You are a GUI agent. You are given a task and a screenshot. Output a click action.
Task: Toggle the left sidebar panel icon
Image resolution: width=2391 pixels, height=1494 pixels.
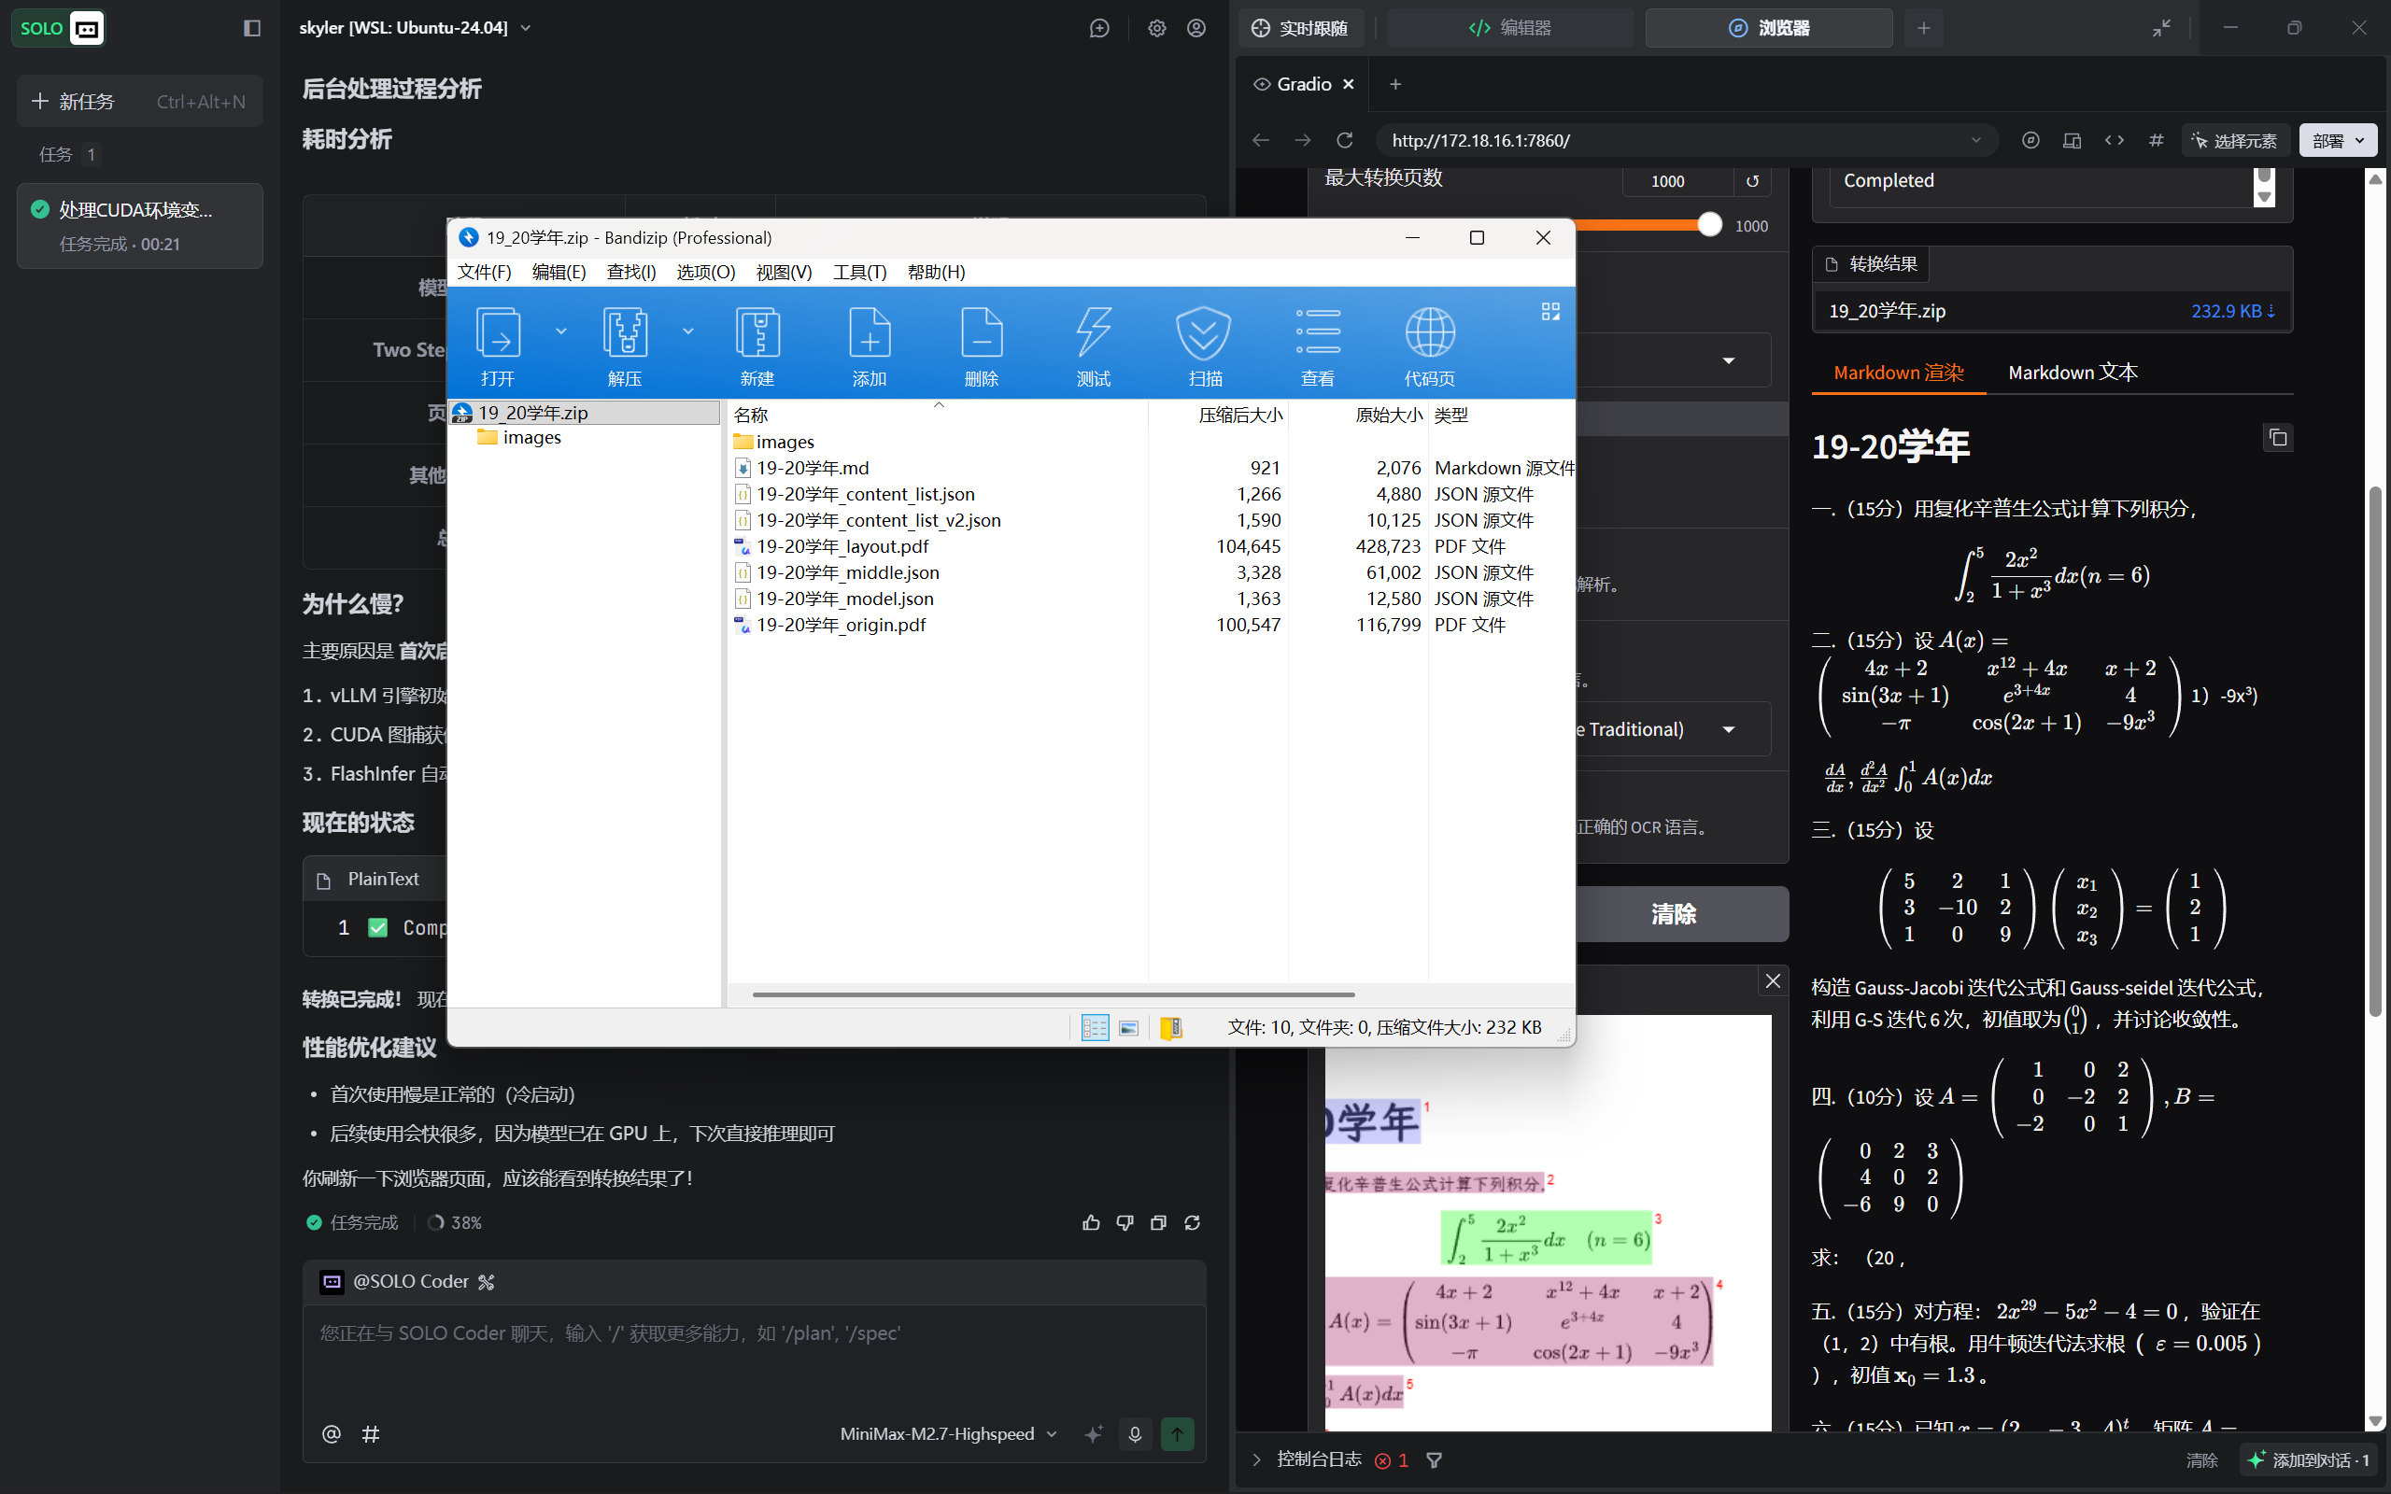point(252,28)
